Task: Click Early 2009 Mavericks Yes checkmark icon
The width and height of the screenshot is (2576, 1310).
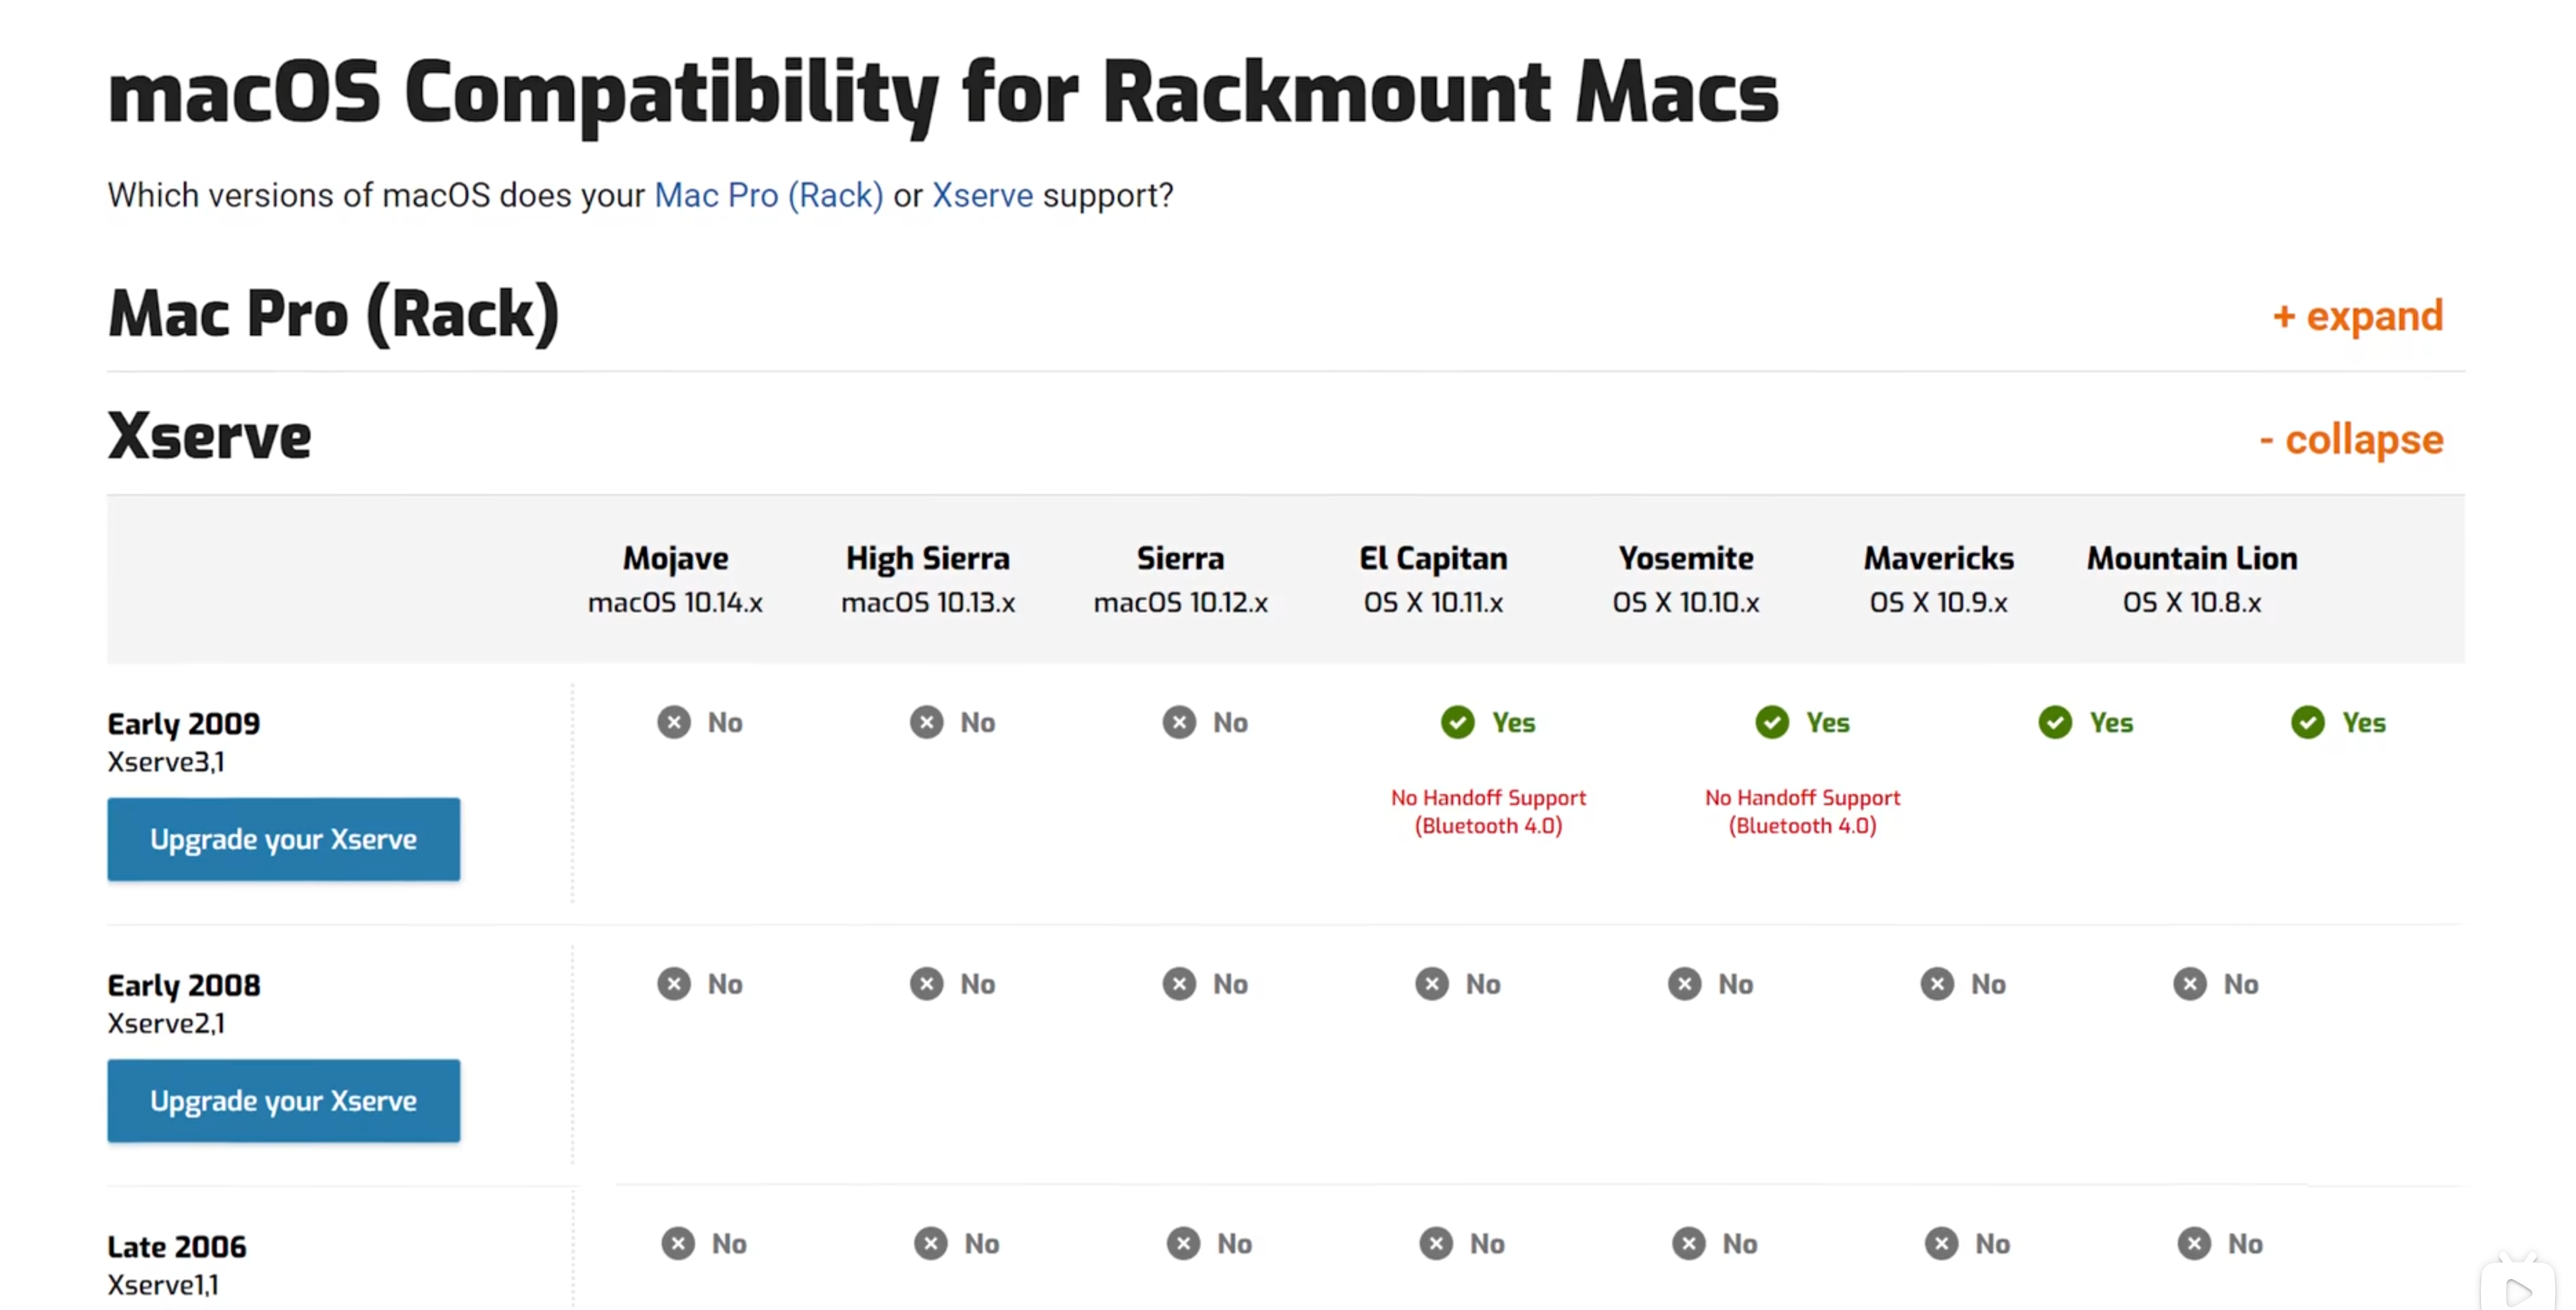Action: pyautogui.click(x=2055, y=722)
